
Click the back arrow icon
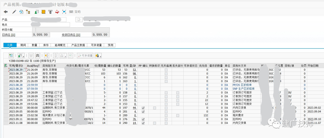point(6,12)
